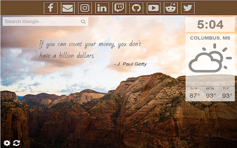The height and width of the screenshot is (148, 237).
Task: Open the YouTube shortcut icon
Action: pyautogui.click(x=153, y=8)
